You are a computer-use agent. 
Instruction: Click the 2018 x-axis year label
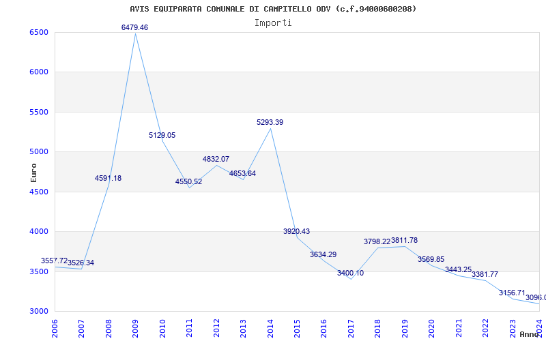[x=378, y=329]
